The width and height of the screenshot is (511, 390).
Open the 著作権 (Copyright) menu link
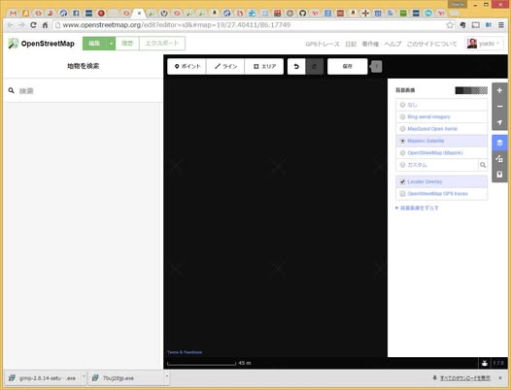370,44
